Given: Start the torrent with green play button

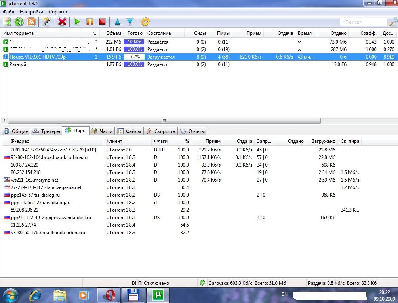Looking at the screenshot, I should (x=78, y=22).
